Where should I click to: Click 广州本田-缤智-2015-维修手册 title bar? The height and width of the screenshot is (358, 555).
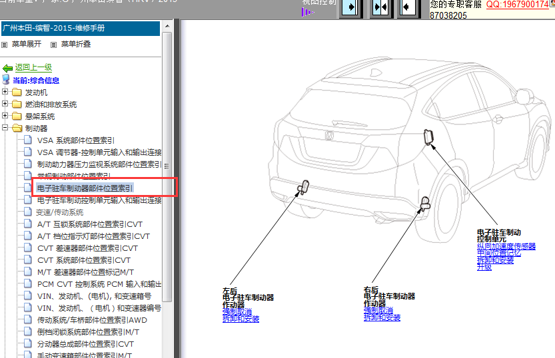tap(81, 28)
